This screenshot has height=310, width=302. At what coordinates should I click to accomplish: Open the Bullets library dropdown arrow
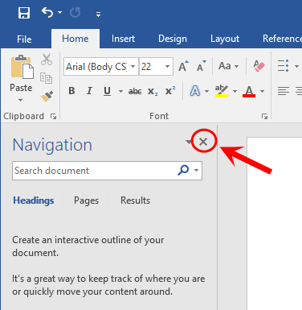pyautogui.click(x=296, y=66)
